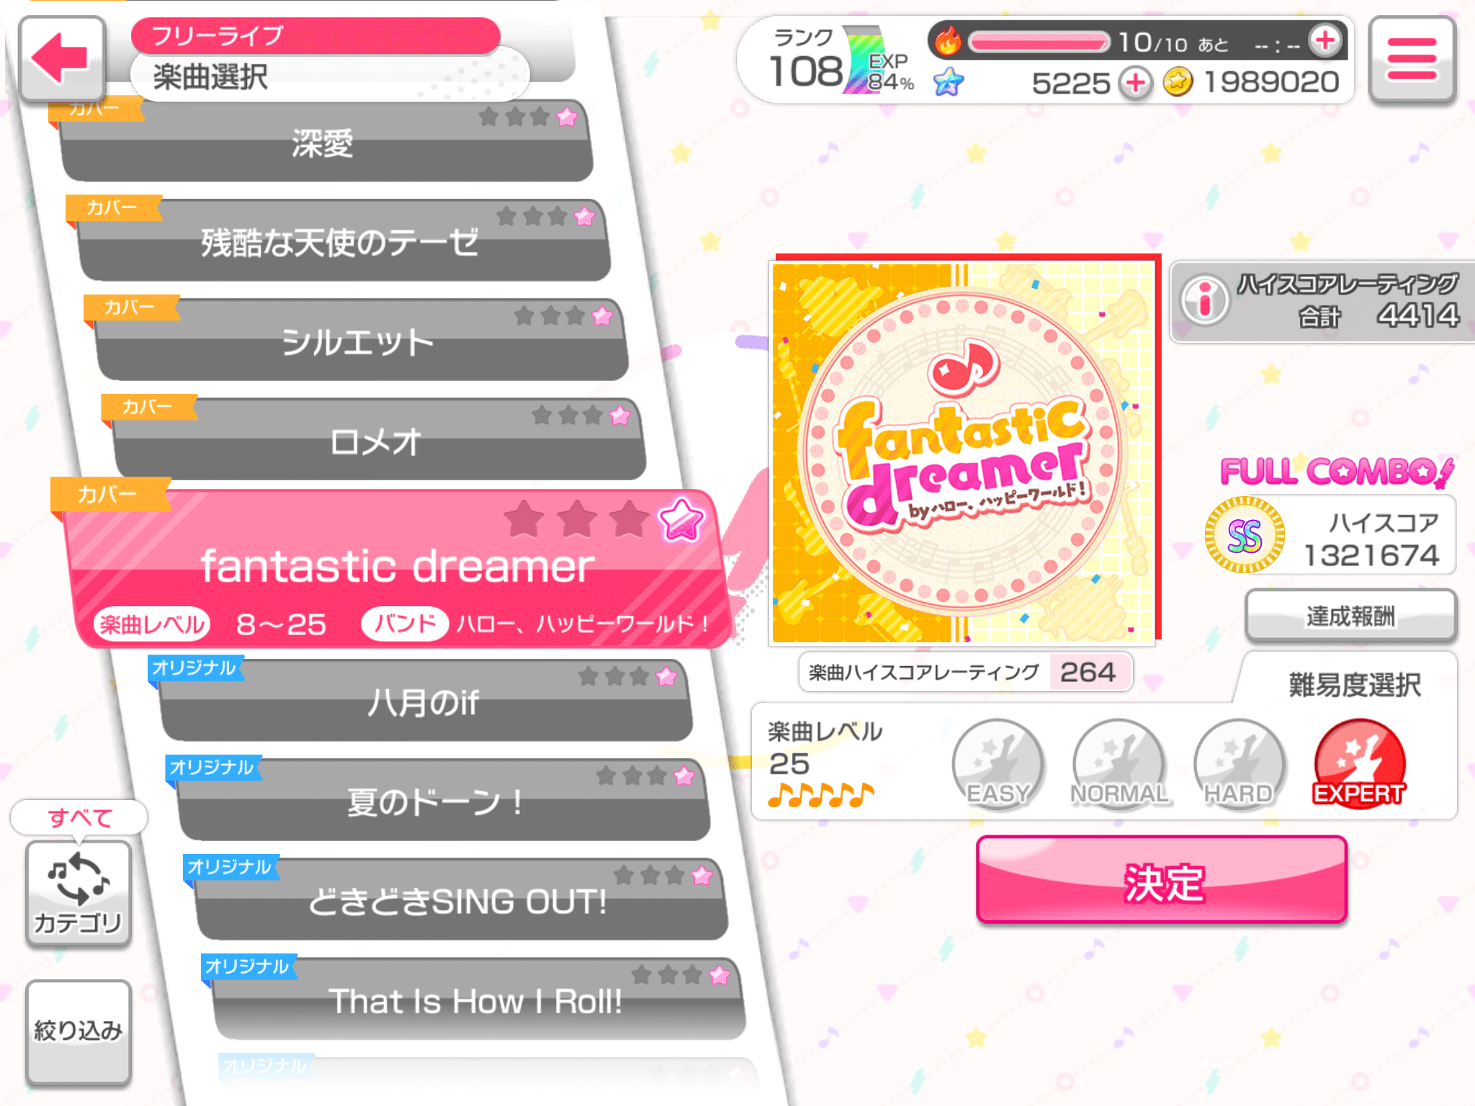Select EASY difficulty
Viewport: 1475px width, 1106px height.
(x=997, y=764)
